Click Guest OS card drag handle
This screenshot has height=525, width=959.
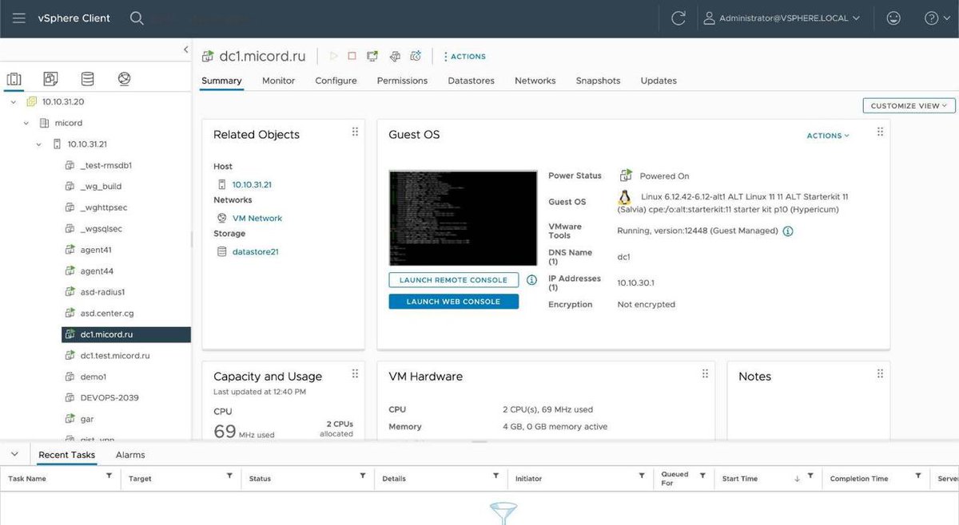point(880,132)
